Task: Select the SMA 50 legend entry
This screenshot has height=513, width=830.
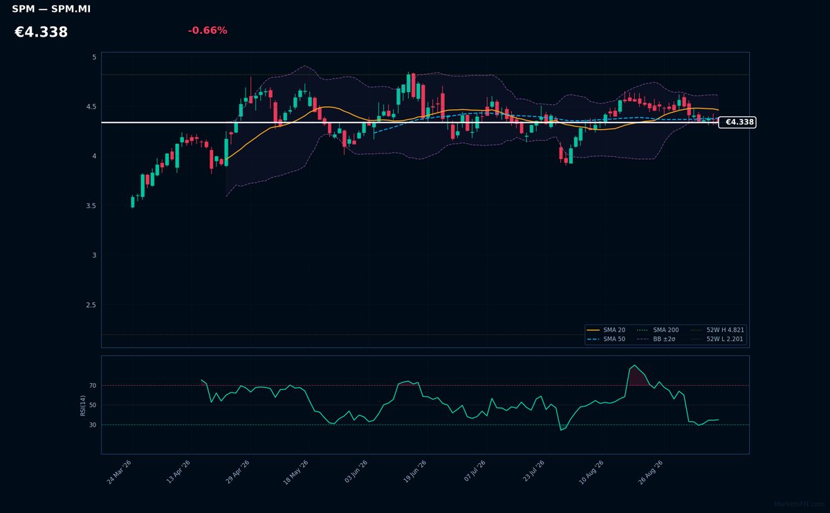Action: click(x=606, y=339)
